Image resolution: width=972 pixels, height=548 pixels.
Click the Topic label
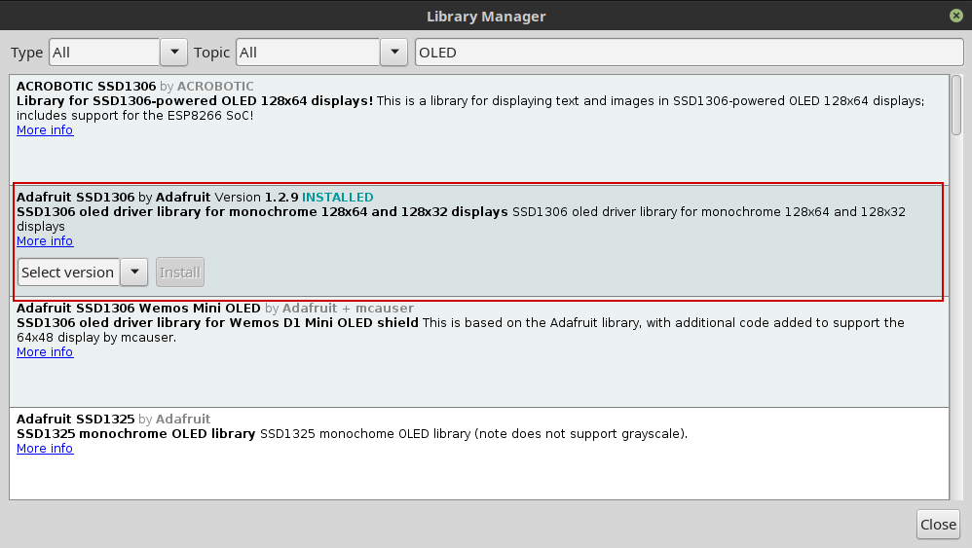click(211, 53)
